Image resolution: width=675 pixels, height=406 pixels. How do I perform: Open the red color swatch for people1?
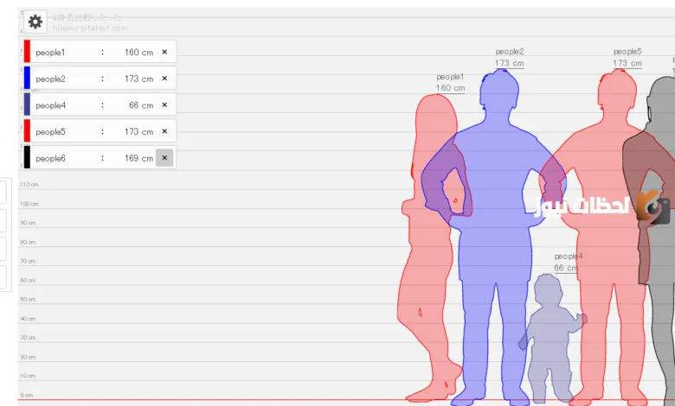[27, 52]
